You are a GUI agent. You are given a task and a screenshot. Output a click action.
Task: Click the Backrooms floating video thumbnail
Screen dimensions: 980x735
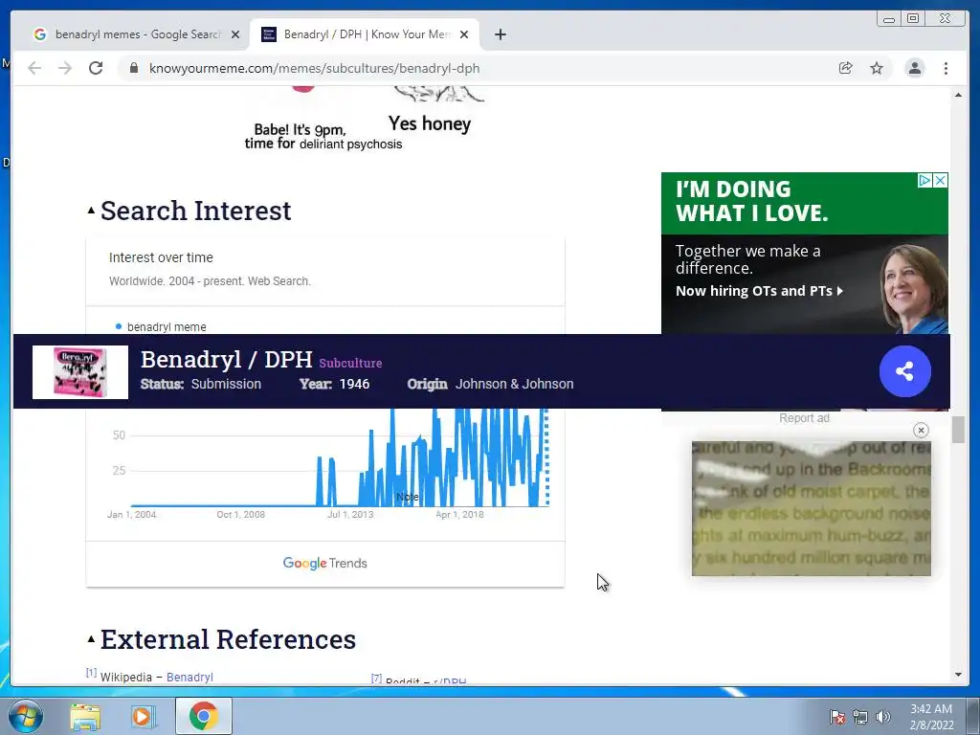[812, 508]
